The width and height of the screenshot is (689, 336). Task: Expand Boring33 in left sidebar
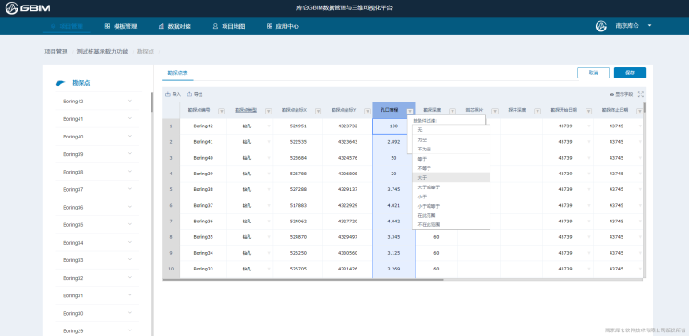[130, 259]
